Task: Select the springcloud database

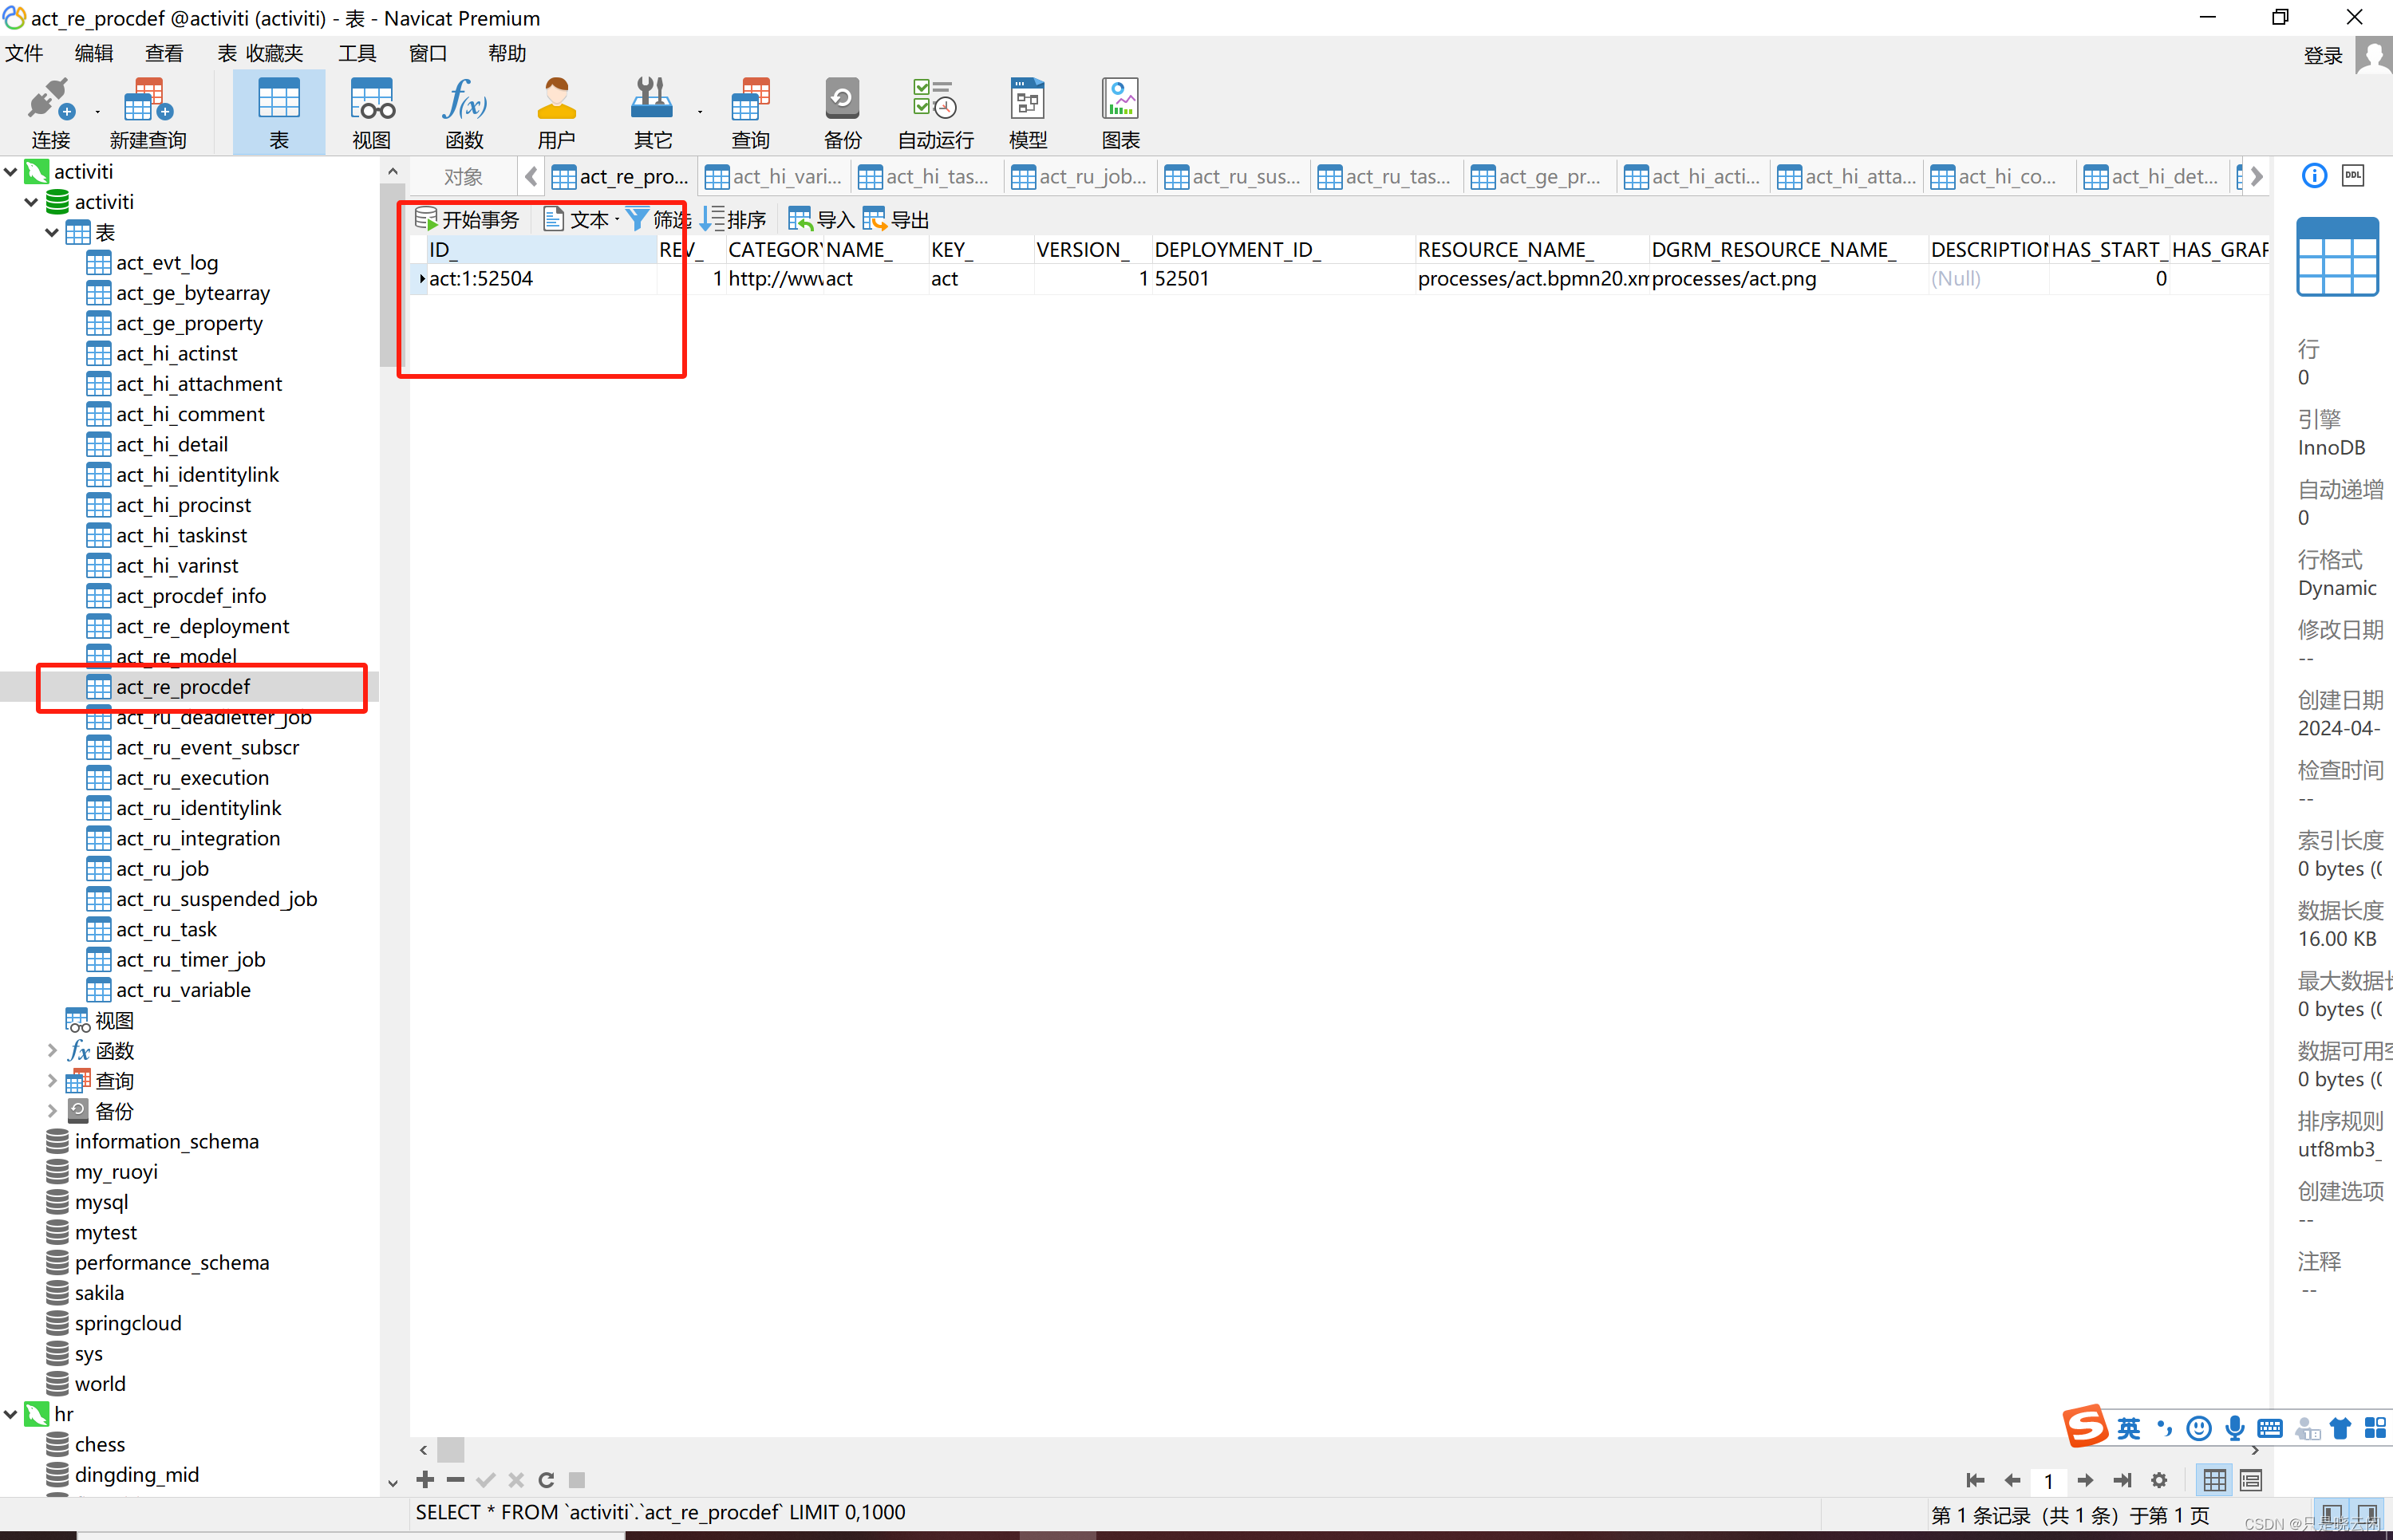Action: tap(128, 1323)
